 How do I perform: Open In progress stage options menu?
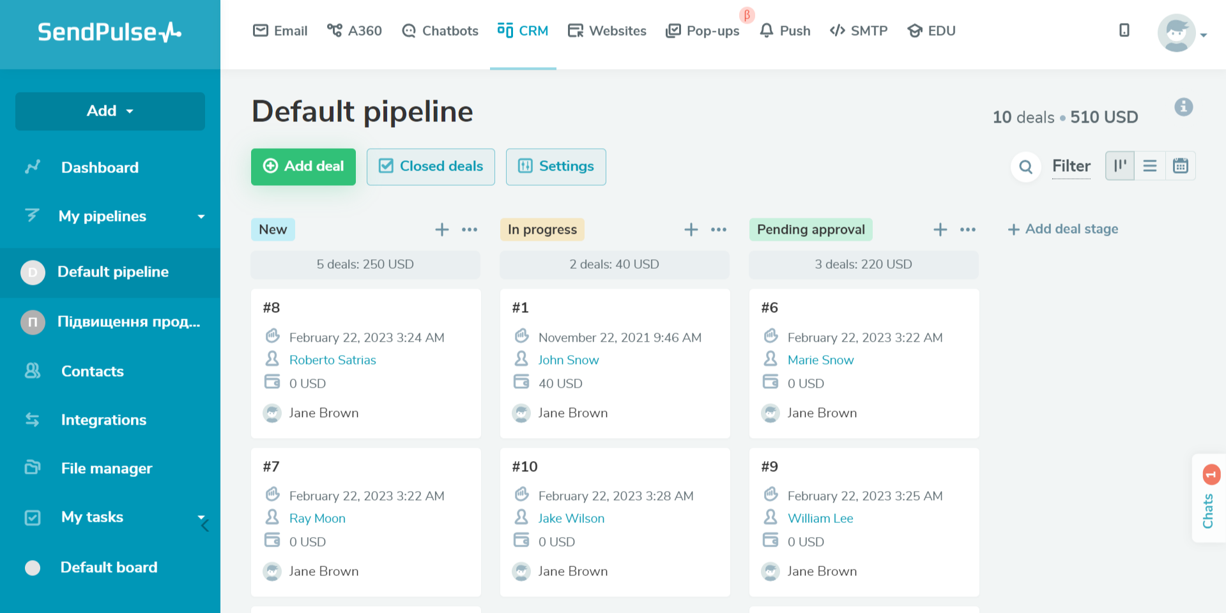coord(719,229)
